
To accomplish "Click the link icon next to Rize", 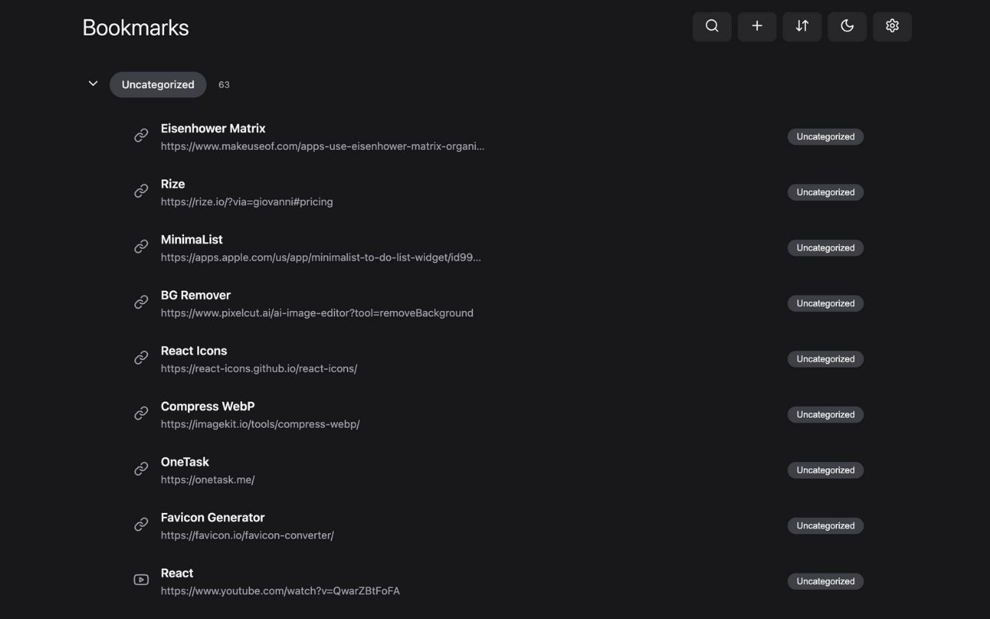I will coord(141,191).
